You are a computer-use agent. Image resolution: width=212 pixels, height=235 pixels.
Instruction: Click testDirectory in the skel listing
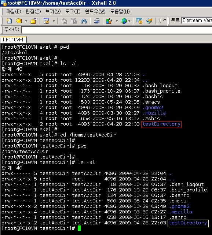161,124
